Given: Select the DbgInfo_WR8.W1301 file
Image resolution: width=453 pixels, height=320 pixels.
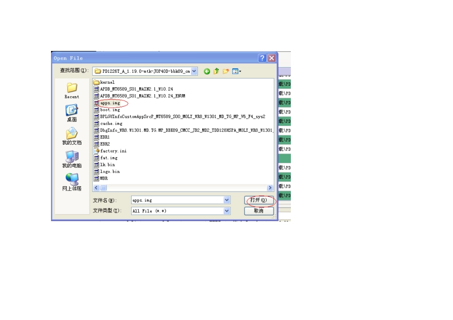Looking at the screenshot, I should 183,130.
